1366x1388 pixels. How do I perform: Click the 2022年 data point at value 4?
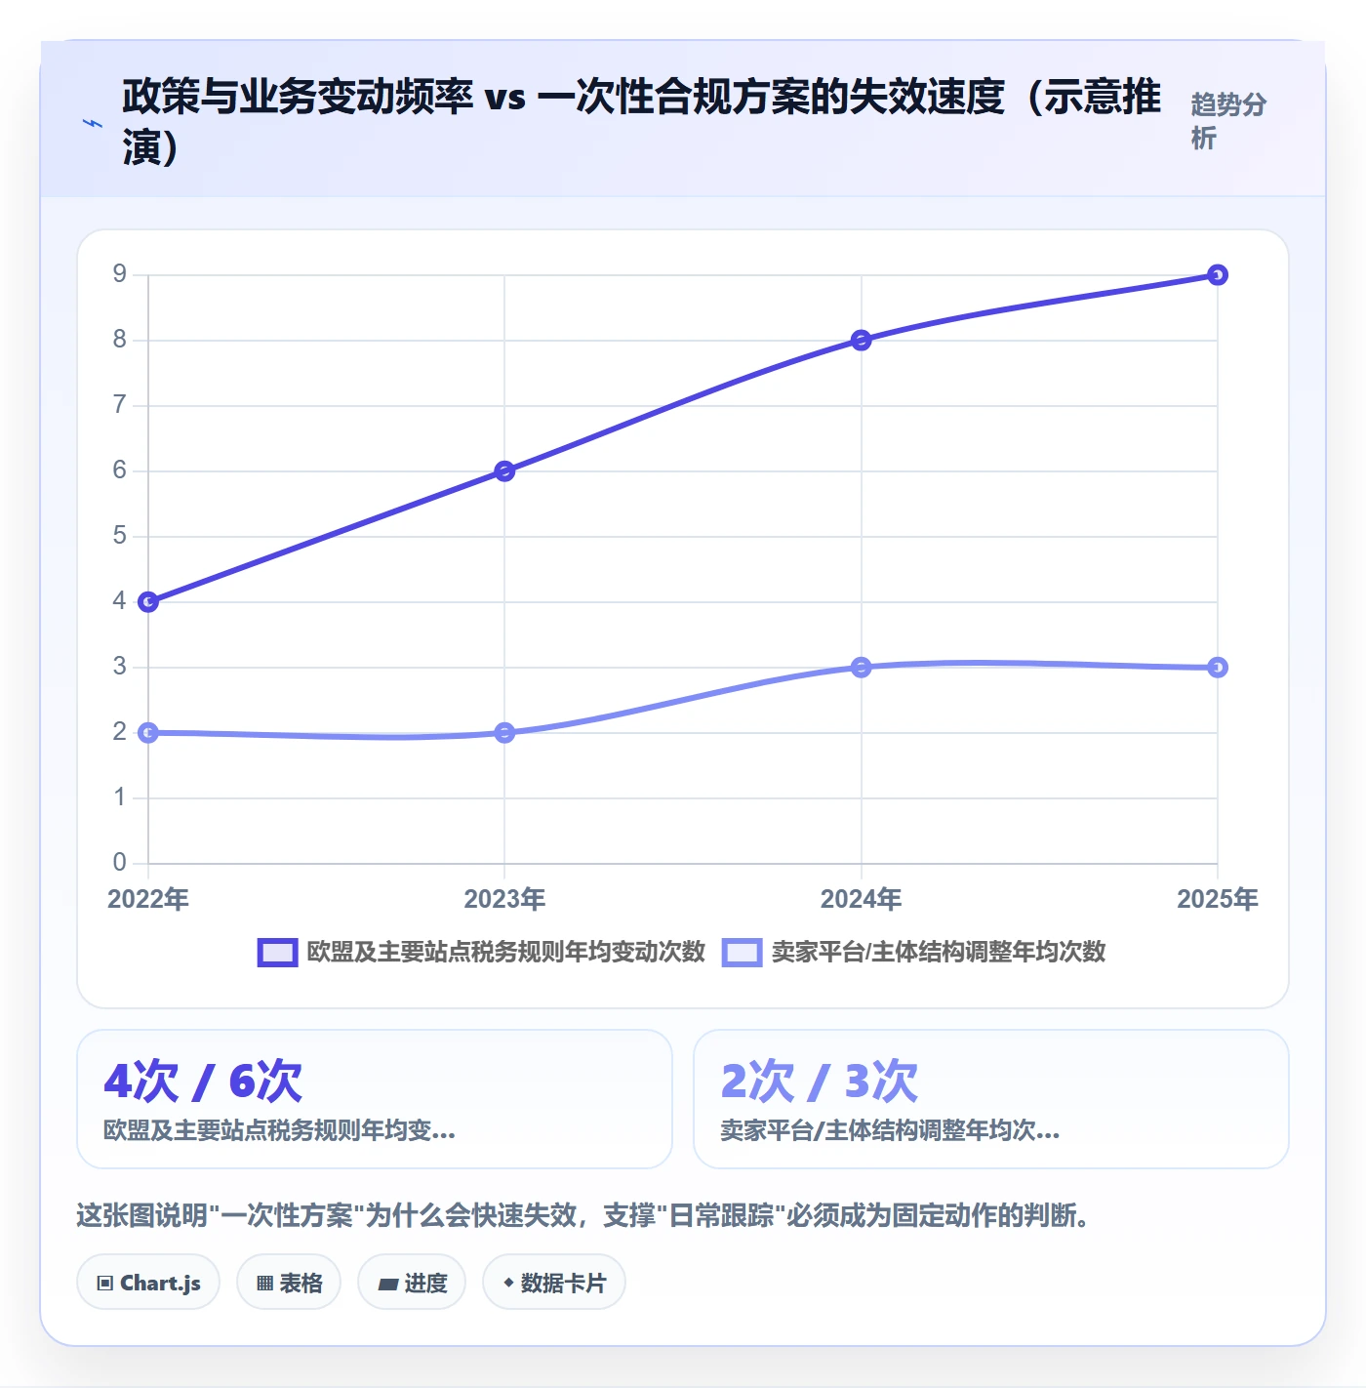tap(148, 601)
